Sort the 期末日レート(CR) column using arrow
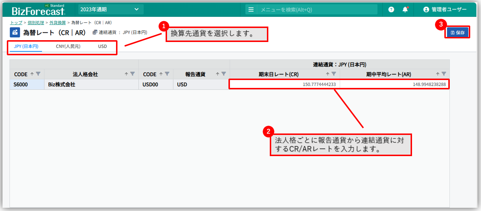Viewport: 481px width, 211px height. coord(328,74)
